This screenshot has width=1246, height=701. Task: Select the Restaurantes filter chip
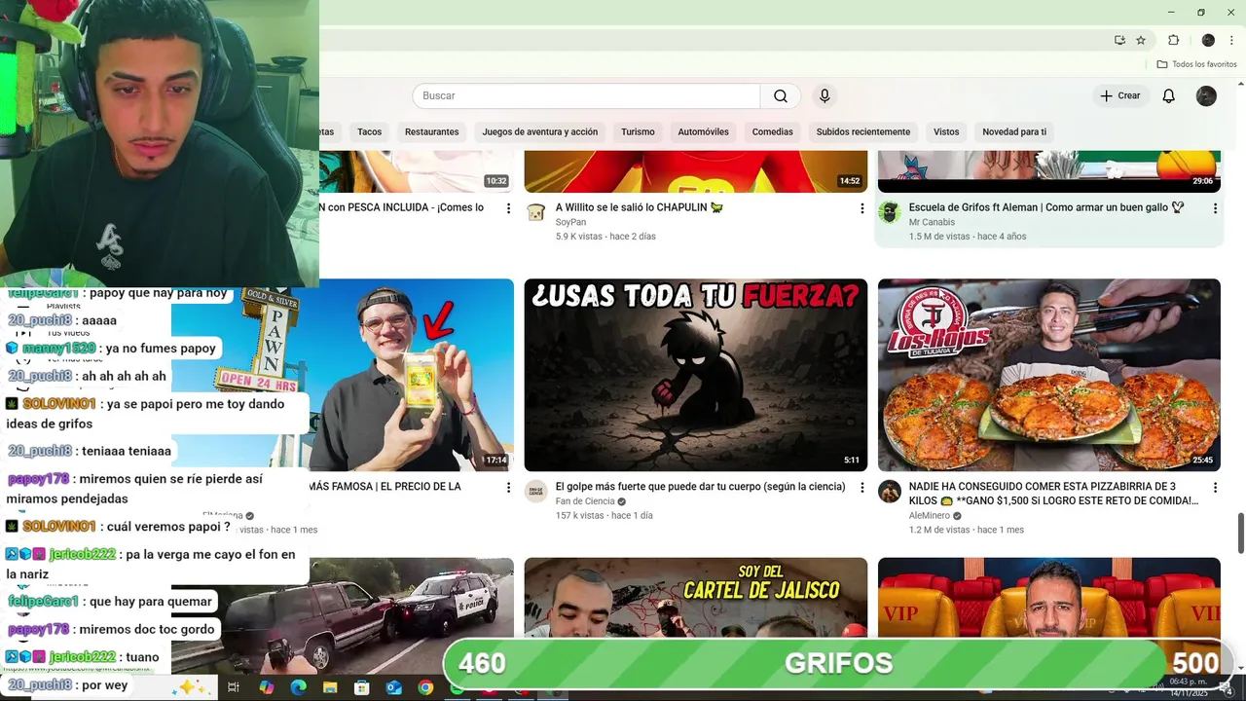pos(431,131)
